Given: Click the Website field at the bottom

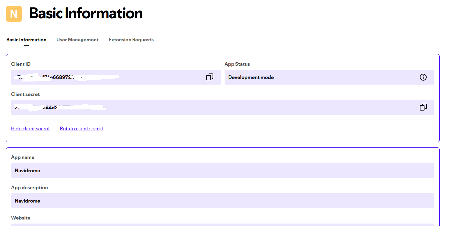Looking at the screenshot, I should point(222,224).
